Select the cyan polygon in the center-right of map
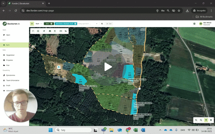 (128, 71)
